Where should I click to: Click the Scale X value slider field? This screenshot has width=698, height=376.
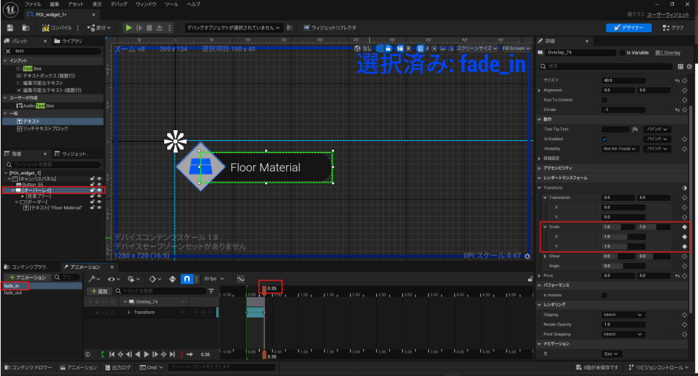pyautogui.click(x=624, y=236)
